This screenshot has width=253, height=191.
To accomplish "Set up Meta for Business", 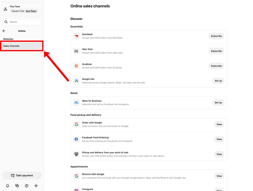I will pyautogui.click(x=218, y=103).
